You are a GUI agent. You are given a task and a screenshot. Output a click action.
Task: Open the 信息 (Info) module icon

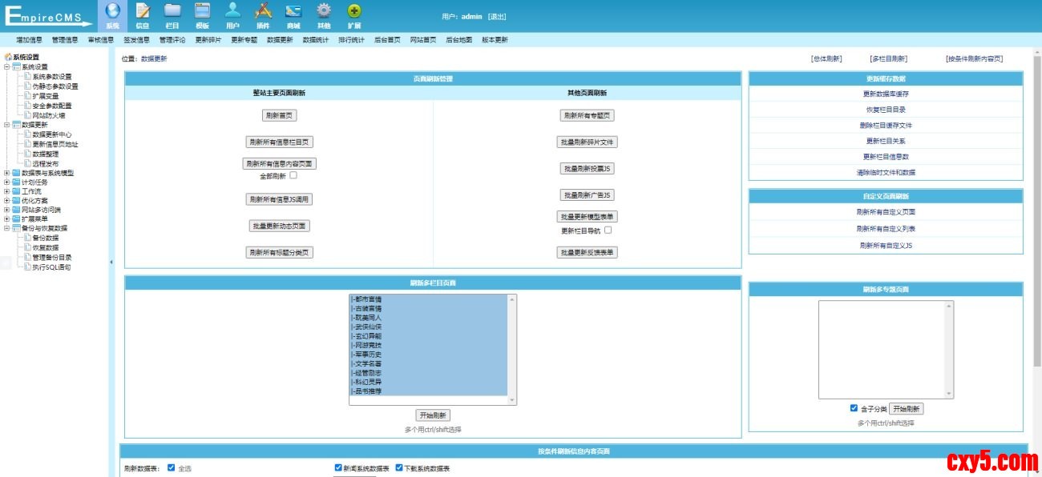click(143, 12)
